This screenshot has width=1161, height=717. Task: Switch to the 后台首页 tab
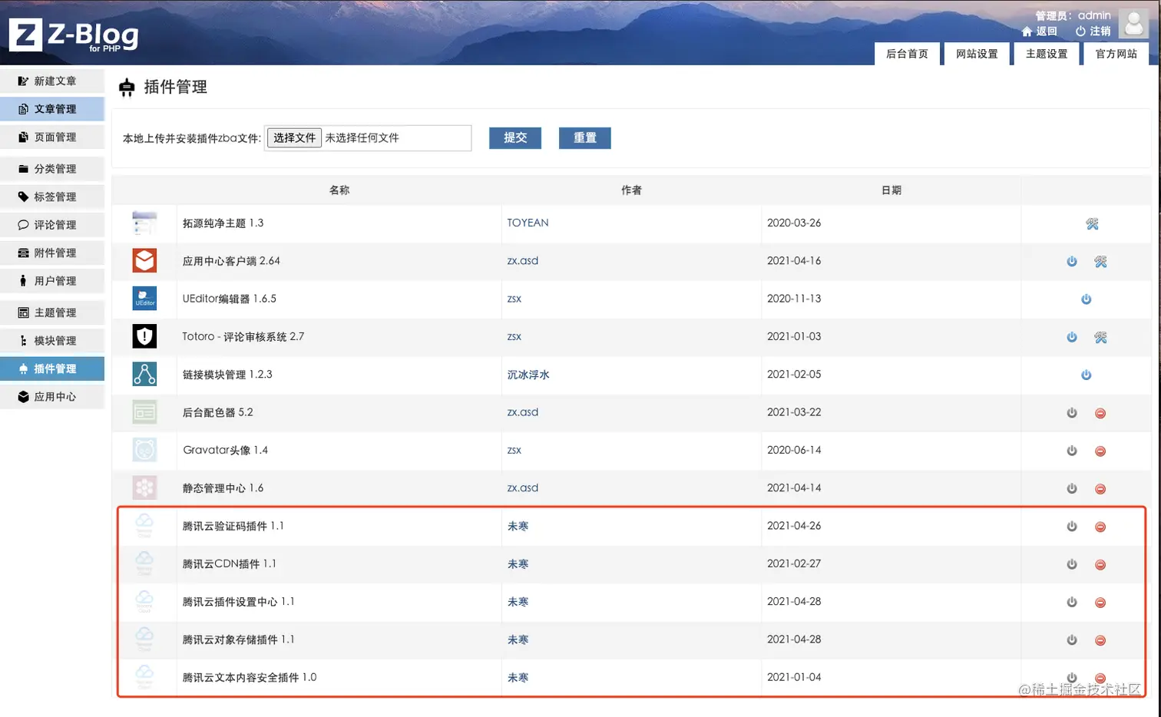(907, 54)
